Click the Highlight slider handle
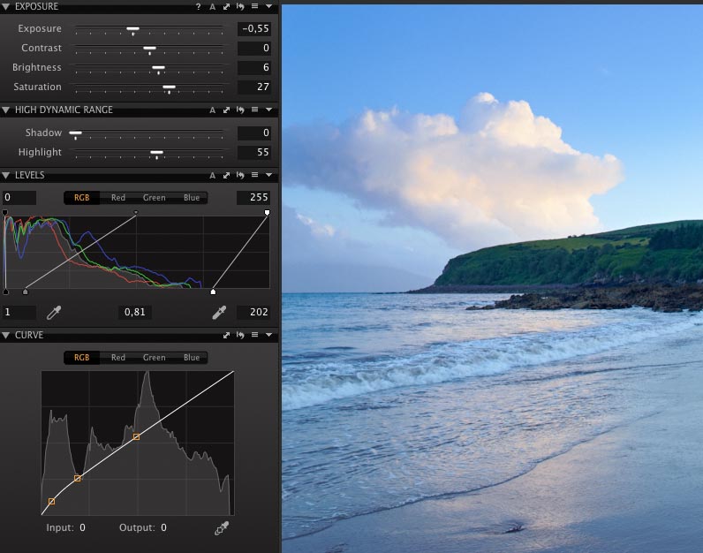Viewport: 703px width, 553px height. 156,154
